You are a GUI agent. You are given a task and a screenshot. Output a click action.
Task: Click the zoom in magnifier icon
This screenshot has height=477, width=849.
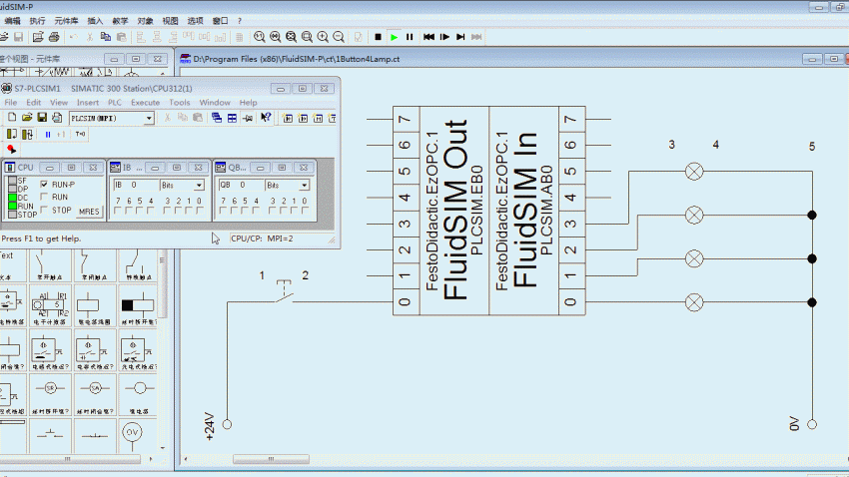click(323, 37)
